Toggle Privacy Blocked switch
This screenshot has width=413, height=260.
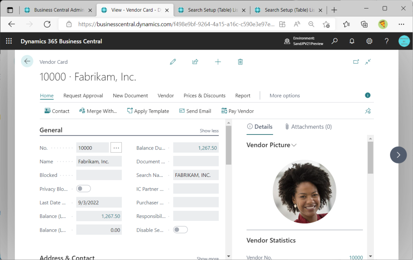83,189
